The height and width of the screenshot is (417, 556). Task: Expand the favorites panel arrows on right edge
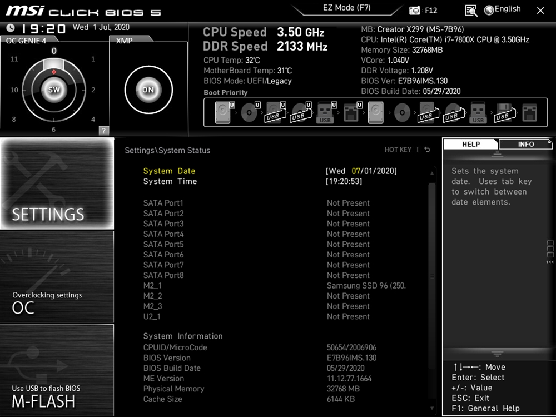coord(550,262)
